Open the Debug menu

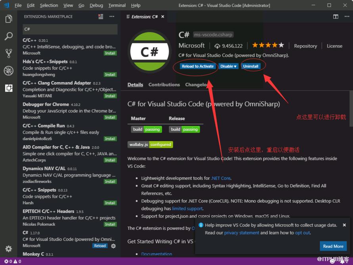(96, 6)
